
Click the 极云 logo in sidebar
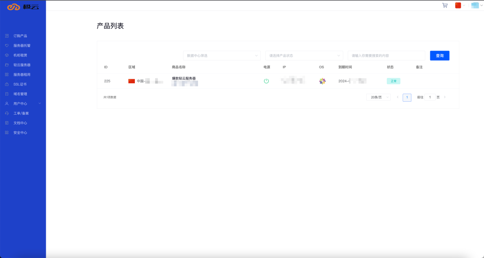(23, 6)
